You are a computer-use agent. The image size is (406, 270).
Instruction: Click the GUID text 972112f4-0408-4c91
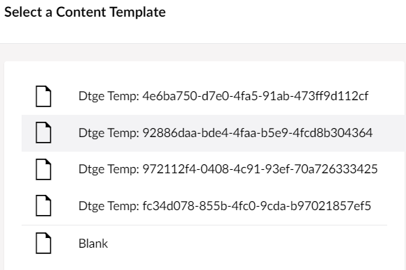coord(201,169)
